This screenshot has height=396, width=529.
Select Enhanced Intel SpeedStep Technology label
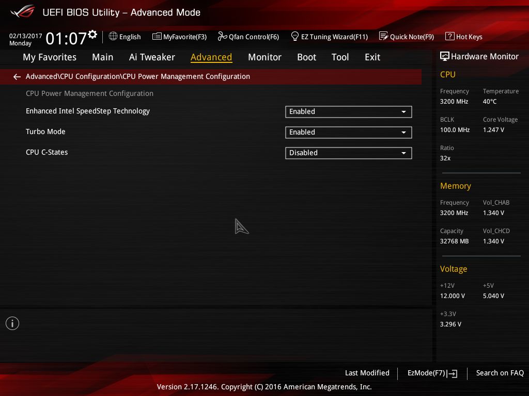pyautogui.click(x=88, y=111)
